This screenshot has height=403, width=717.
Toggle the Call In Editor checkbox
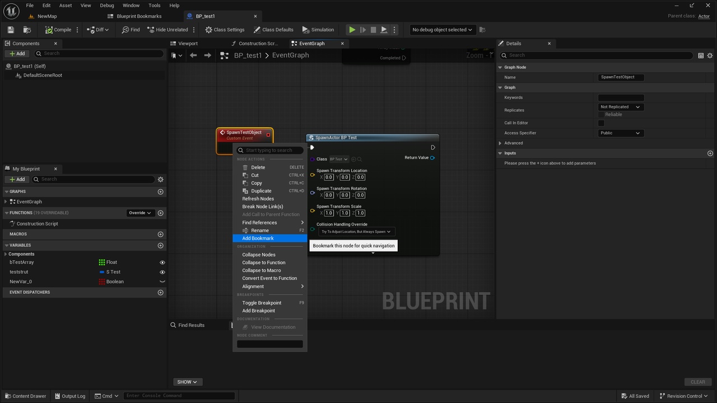click(601, 123)
